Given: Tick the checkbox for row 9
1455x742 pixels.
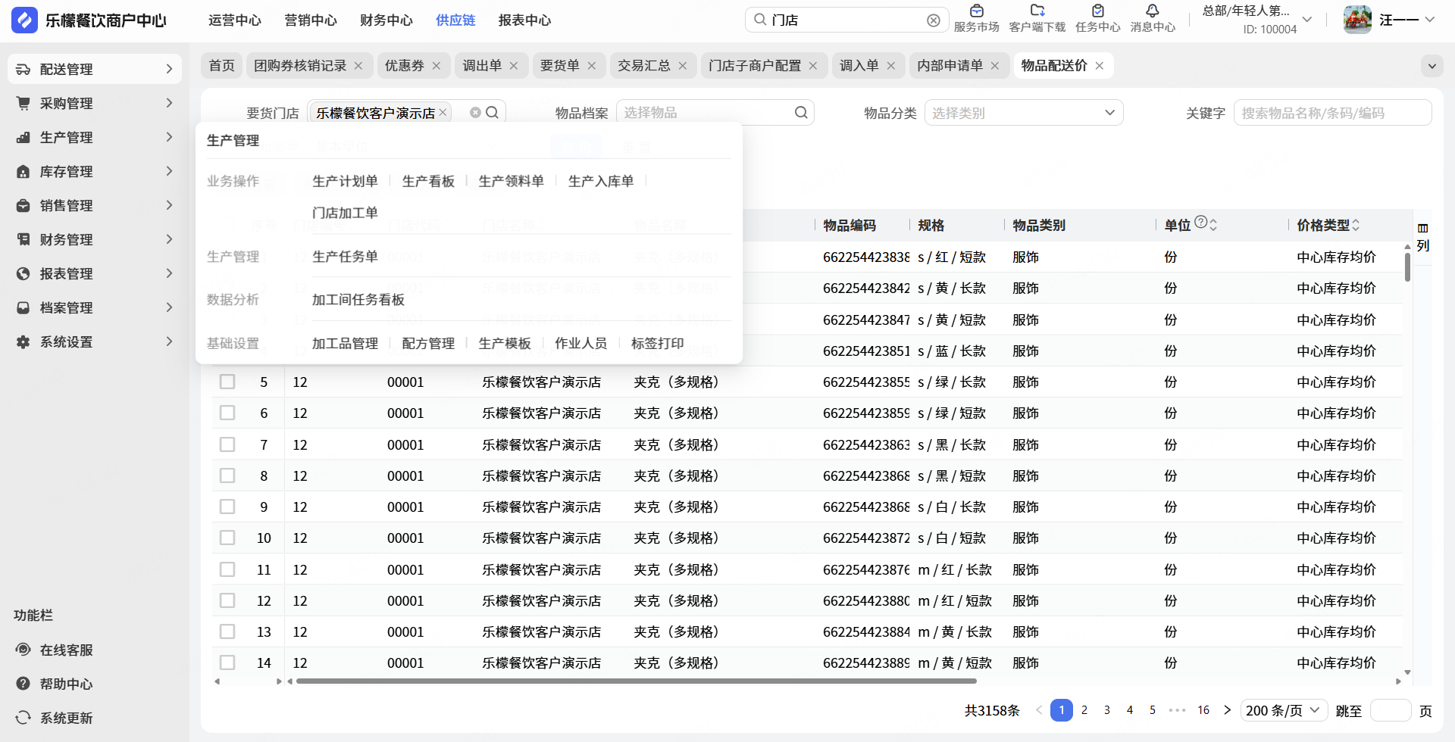Looking at the screenshot, I should coord(227,507).
